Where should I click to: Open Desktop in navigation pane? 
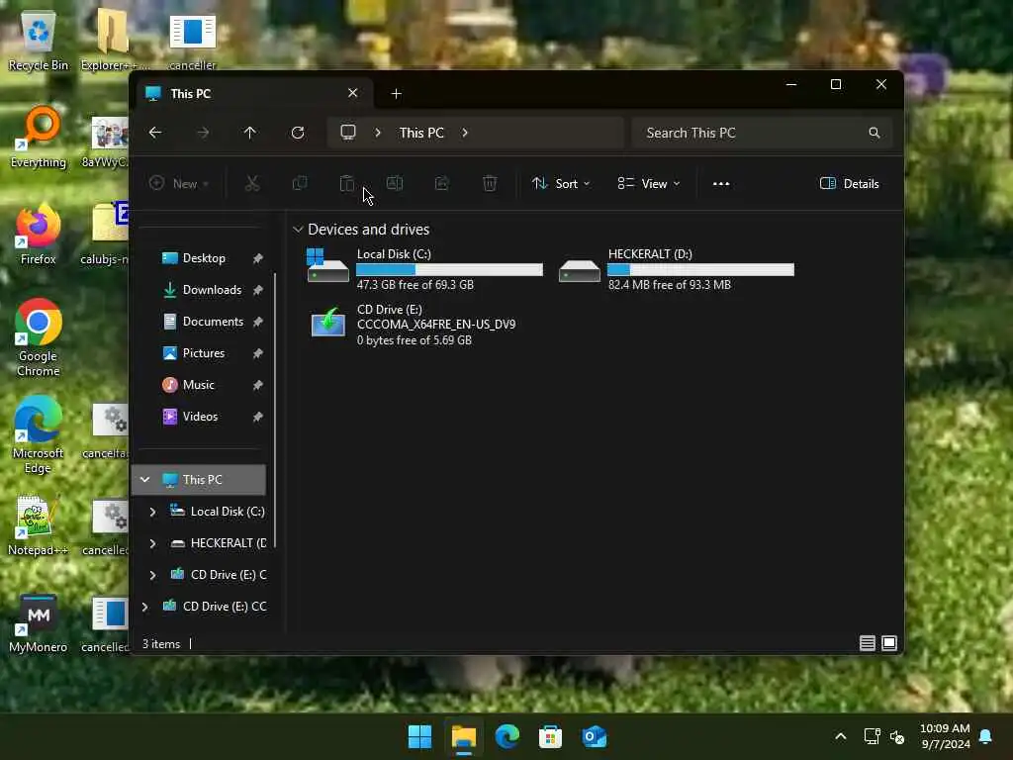click(x=203, y=258)
